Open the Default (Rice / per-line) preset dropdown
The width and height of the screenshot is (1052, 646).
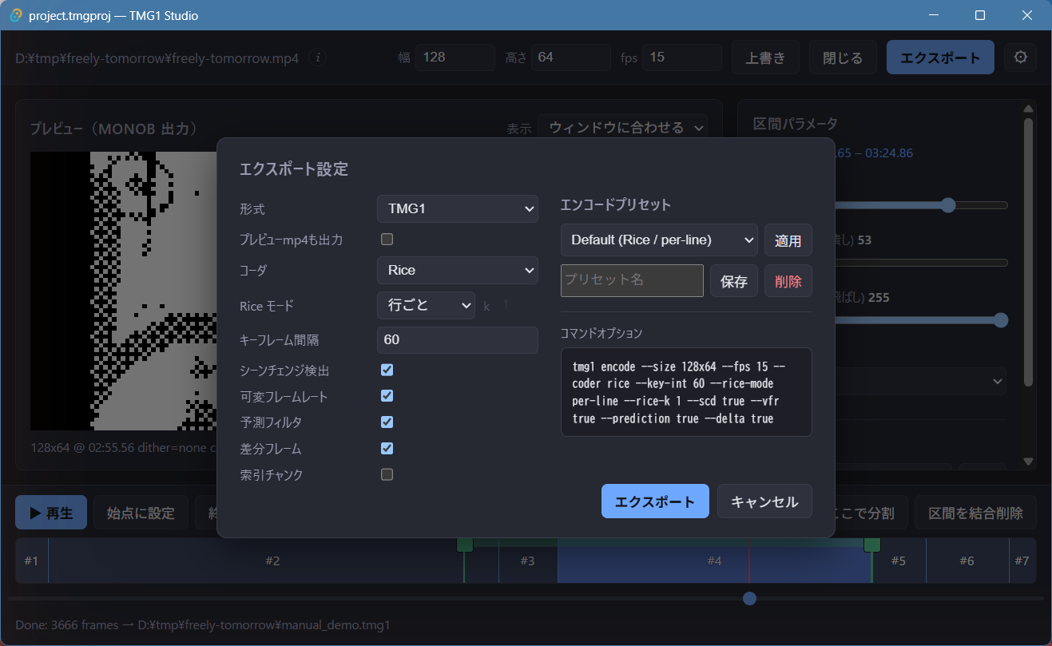pos(659,239)
